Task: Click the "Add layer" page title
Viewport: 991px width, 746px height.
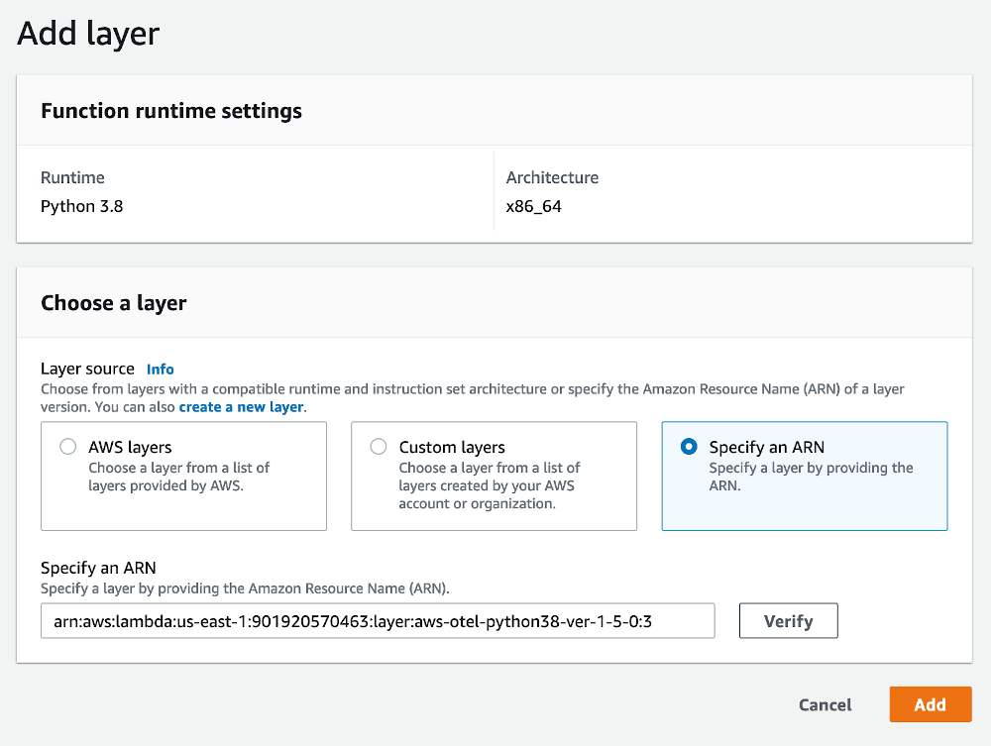Action: [87, 33]
